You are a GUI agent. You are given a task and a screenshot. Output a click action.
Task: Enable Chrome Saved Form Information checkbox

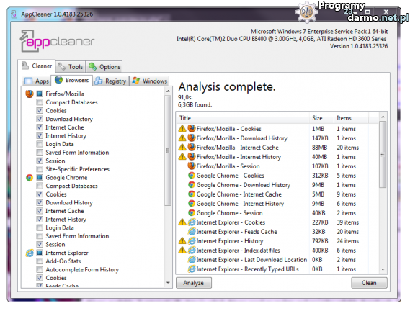click(x=40, y=236)
